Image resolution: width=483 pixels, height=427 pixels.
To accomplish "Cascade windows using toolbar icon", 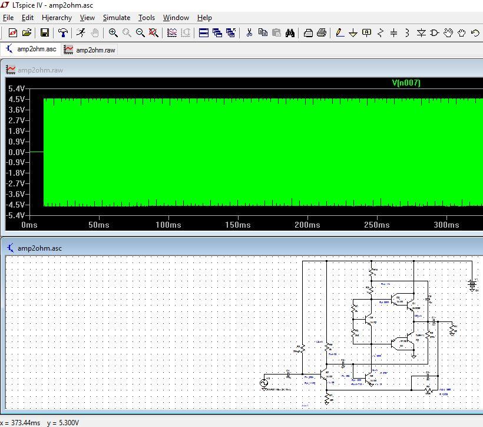I will (217, 32).
